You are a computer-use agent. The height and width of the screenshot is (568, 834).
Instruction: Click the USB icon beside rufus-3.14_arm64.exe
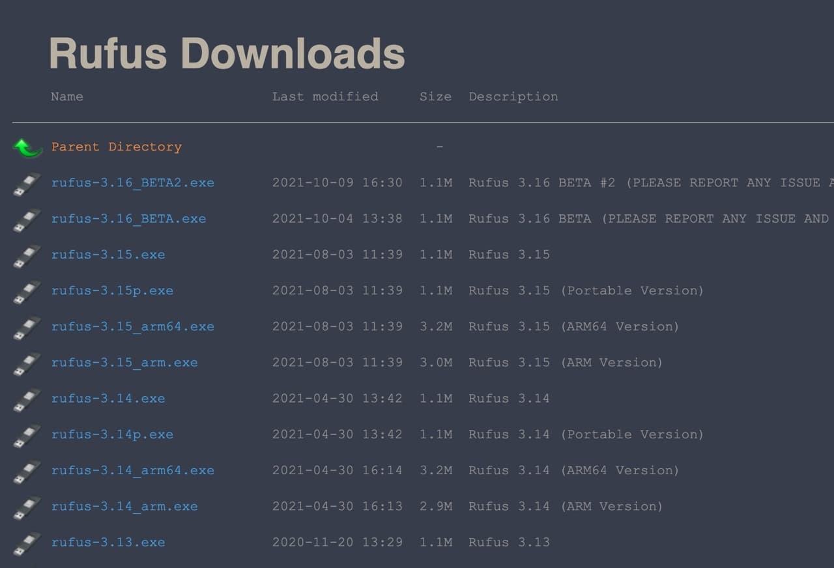click(27, 472)
